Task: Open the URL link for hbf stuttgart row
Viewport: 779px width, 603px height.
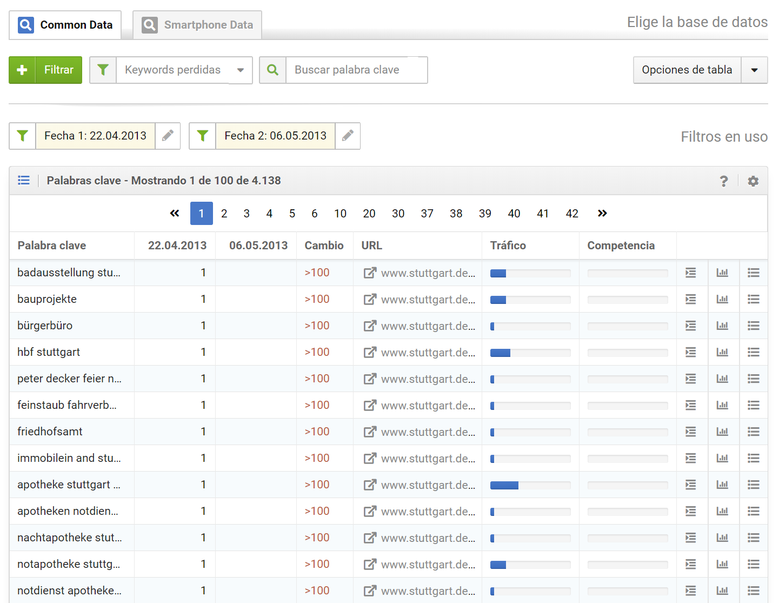Action: click(428, 352)
